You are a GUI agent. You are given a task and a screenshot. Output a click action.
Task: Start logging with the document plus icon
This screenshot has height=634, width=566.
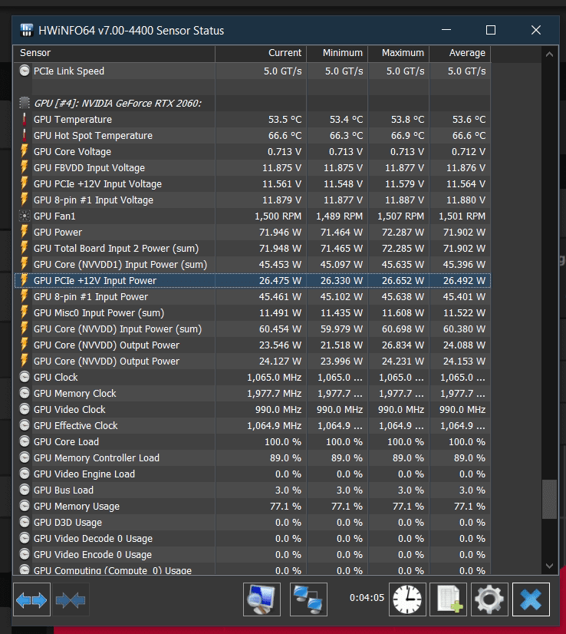(x=449, y=599)
